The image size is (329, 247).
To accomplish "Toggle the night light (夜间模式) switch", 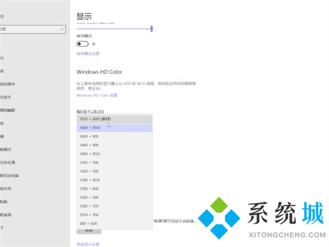I will click(82, 44).
